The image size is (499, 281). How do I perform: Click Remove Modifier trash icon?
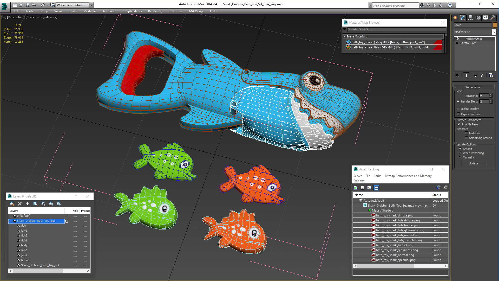pos(482,75)
